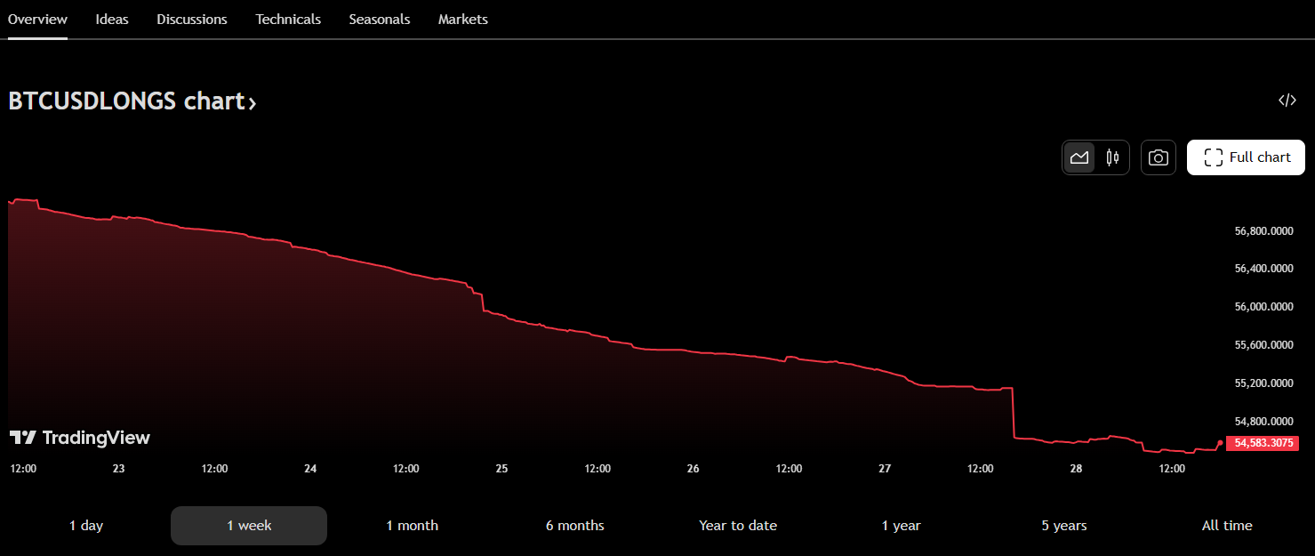Screen dimensions: 1315x556
Task: Open the Ideas tab
Action: (x=112, y=19)
